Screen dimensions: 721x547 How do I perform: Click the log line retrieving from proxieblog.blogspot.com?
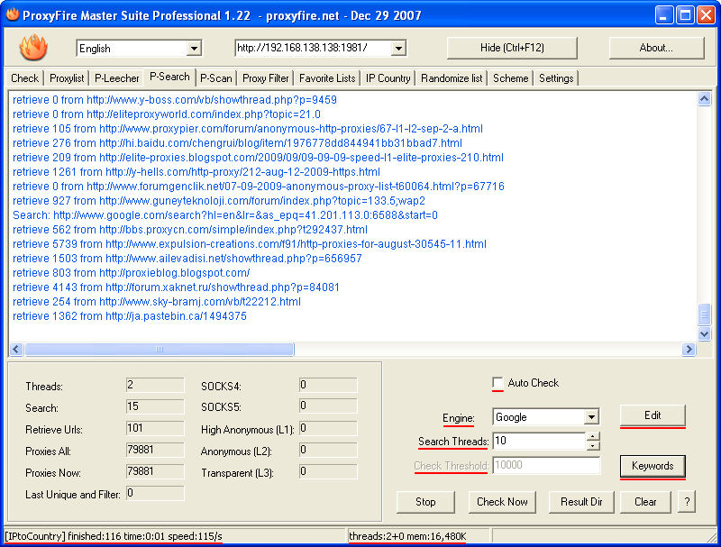131,273
